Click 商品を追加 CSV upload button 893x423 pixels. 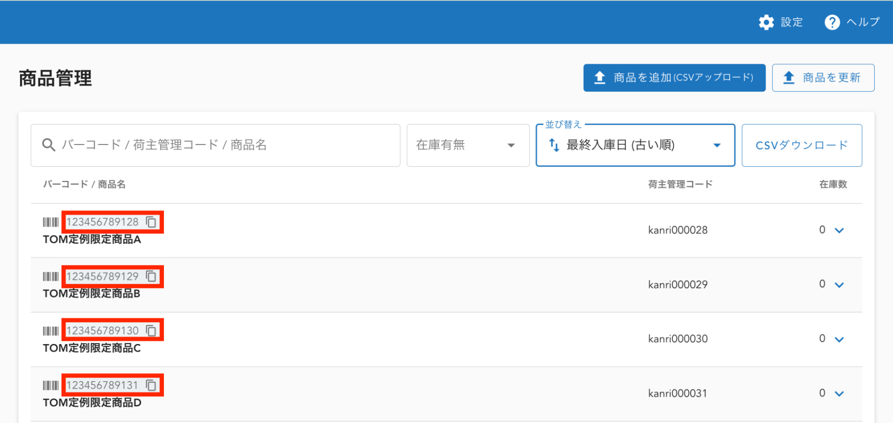tap(674, 78)
